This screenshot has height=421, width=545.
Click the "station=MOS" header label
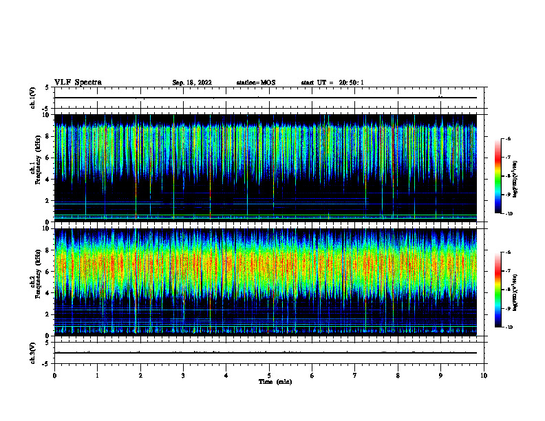[256, 83]
